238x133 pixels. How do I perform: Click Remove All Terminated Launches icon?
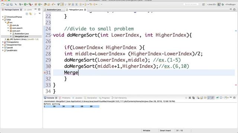(193, 98)
